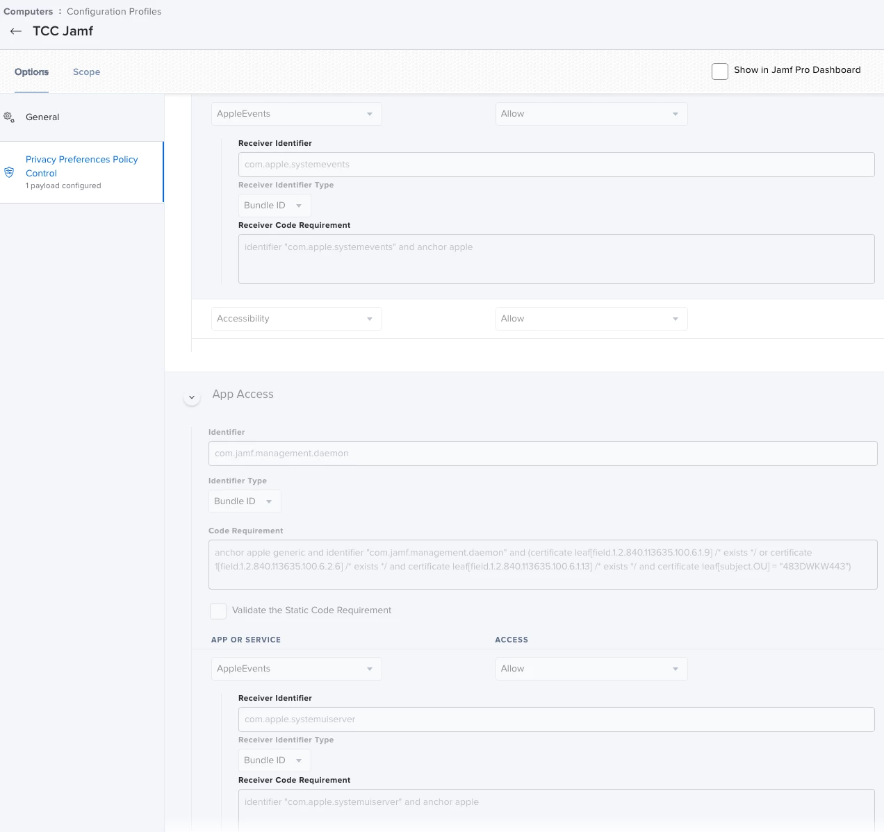Open the Accessibility service dropdown
The height and width of the screenshot is (832, 884).
coord(297,319)
